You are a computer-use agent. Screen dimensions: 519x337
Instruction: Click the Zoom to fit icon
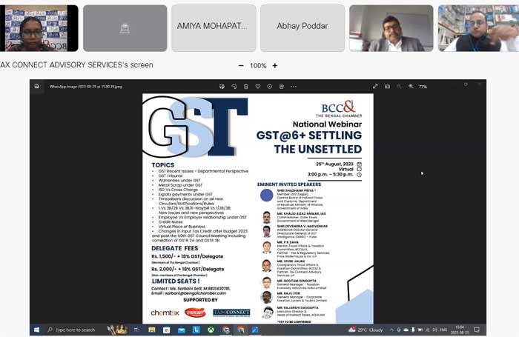[387, 87]
